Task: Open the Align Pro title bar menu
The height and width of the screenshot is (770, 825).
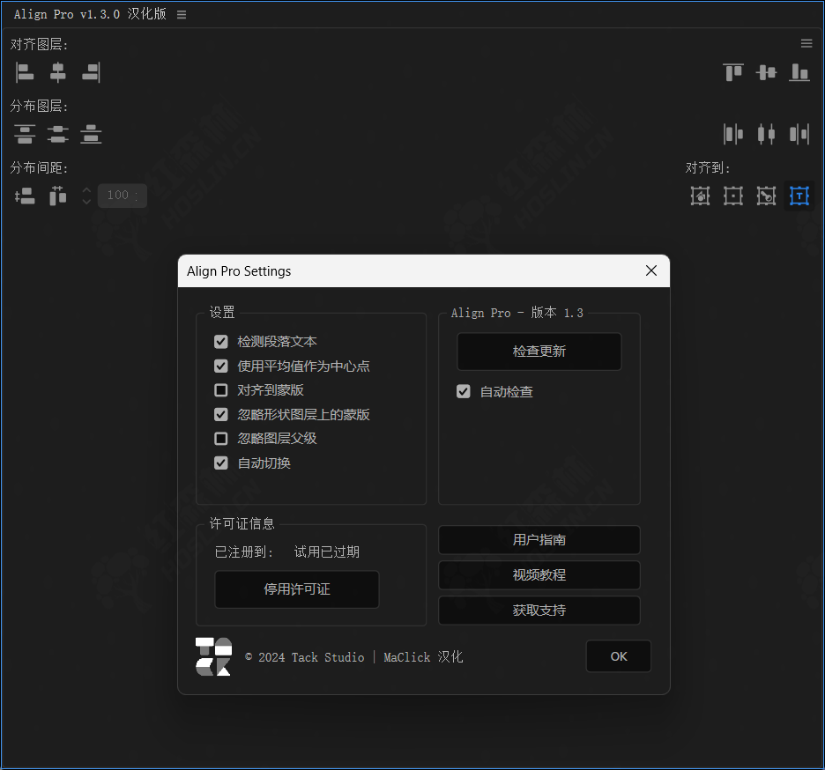Action: point(182,14)
